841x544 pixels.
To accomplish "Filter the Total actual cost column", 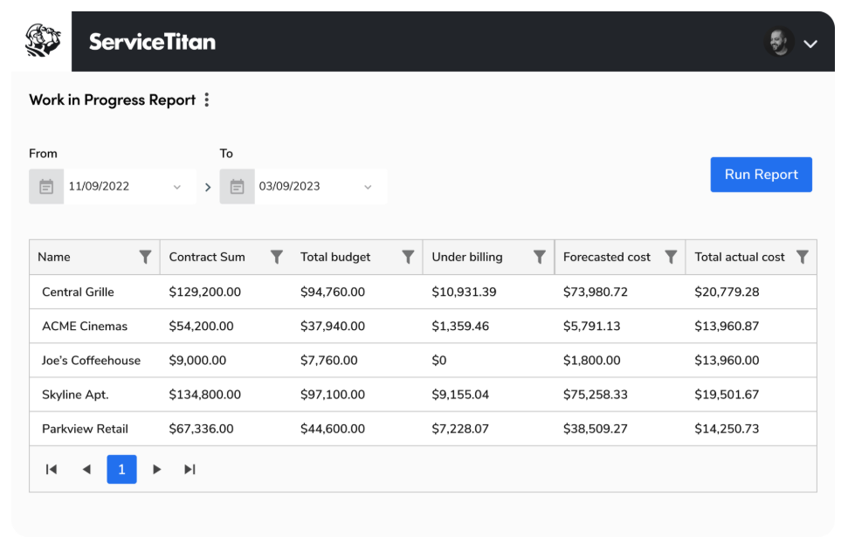I will [803, 257].
